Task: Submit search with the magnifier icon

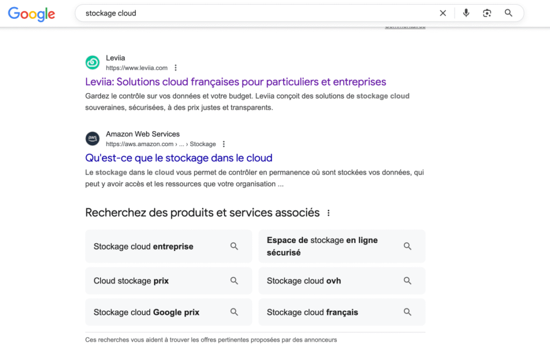Action: point(508,13)
